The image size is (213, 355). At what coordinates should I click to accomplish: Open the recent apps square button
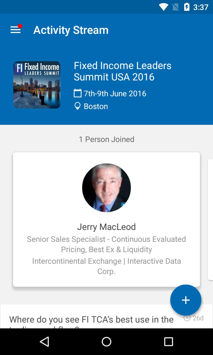click(168, 342)
